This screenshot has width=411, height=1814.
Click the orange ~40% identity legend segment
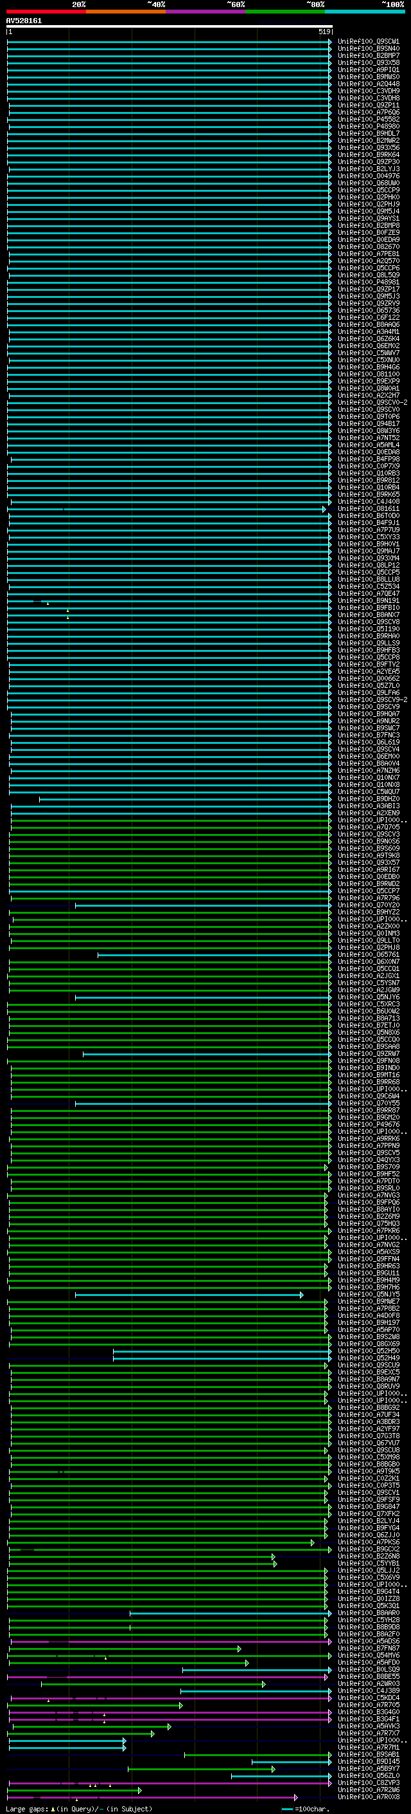point(126,12)
